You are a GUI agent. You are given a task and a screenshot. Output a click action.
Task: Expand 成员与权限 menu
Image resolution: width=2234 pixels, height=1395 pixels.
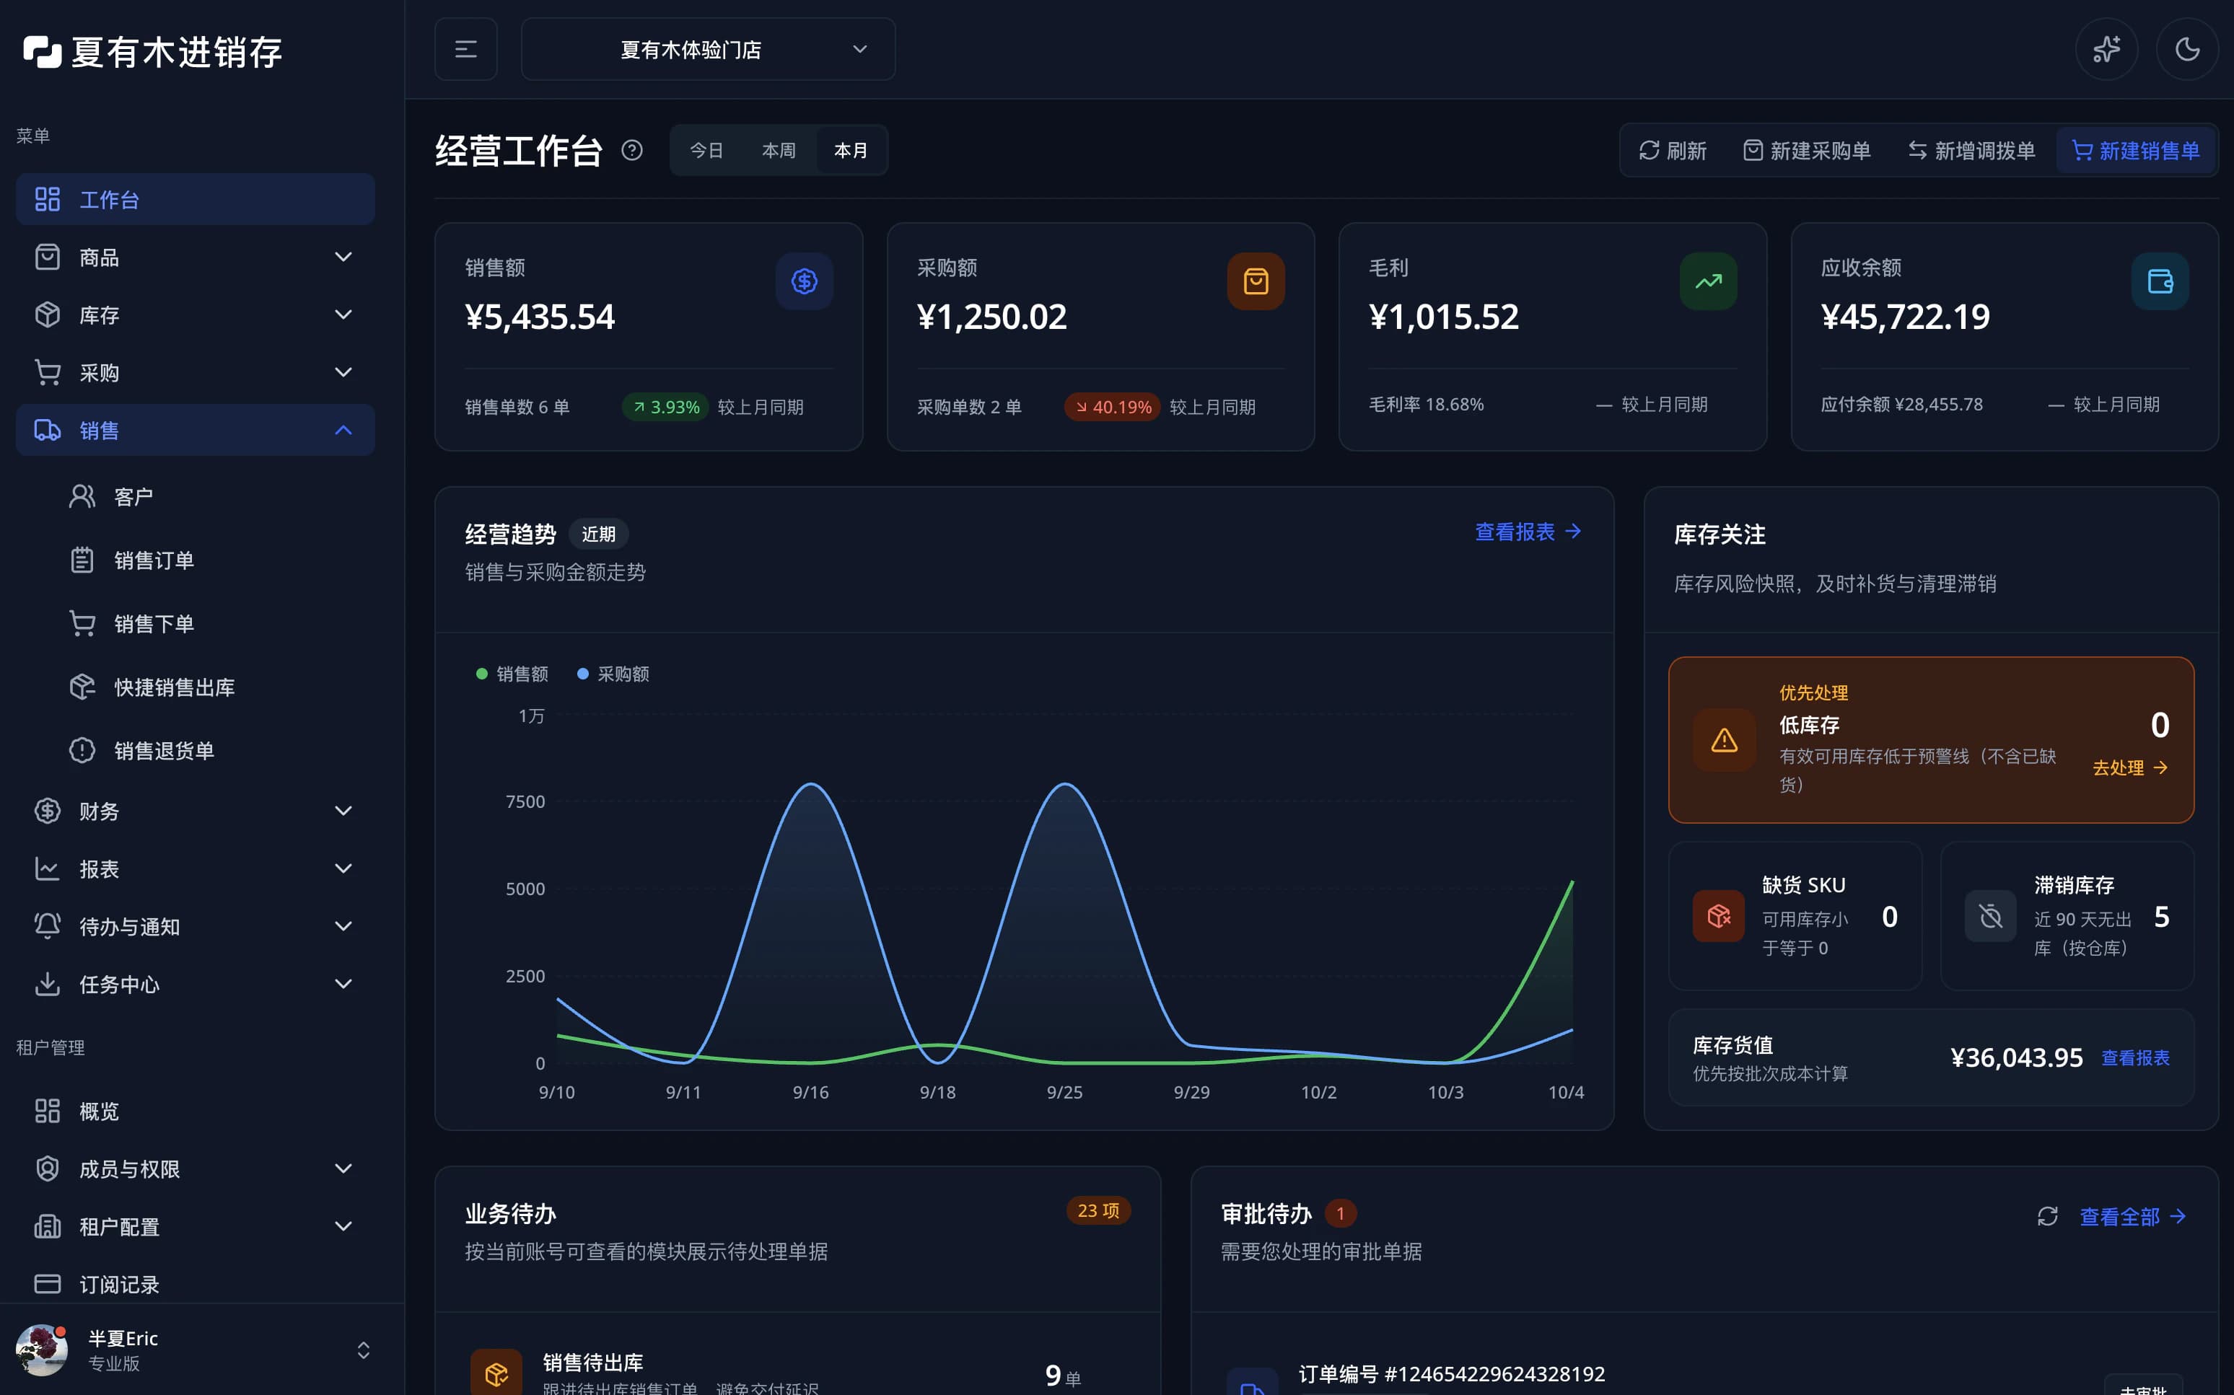[196, 1169]
